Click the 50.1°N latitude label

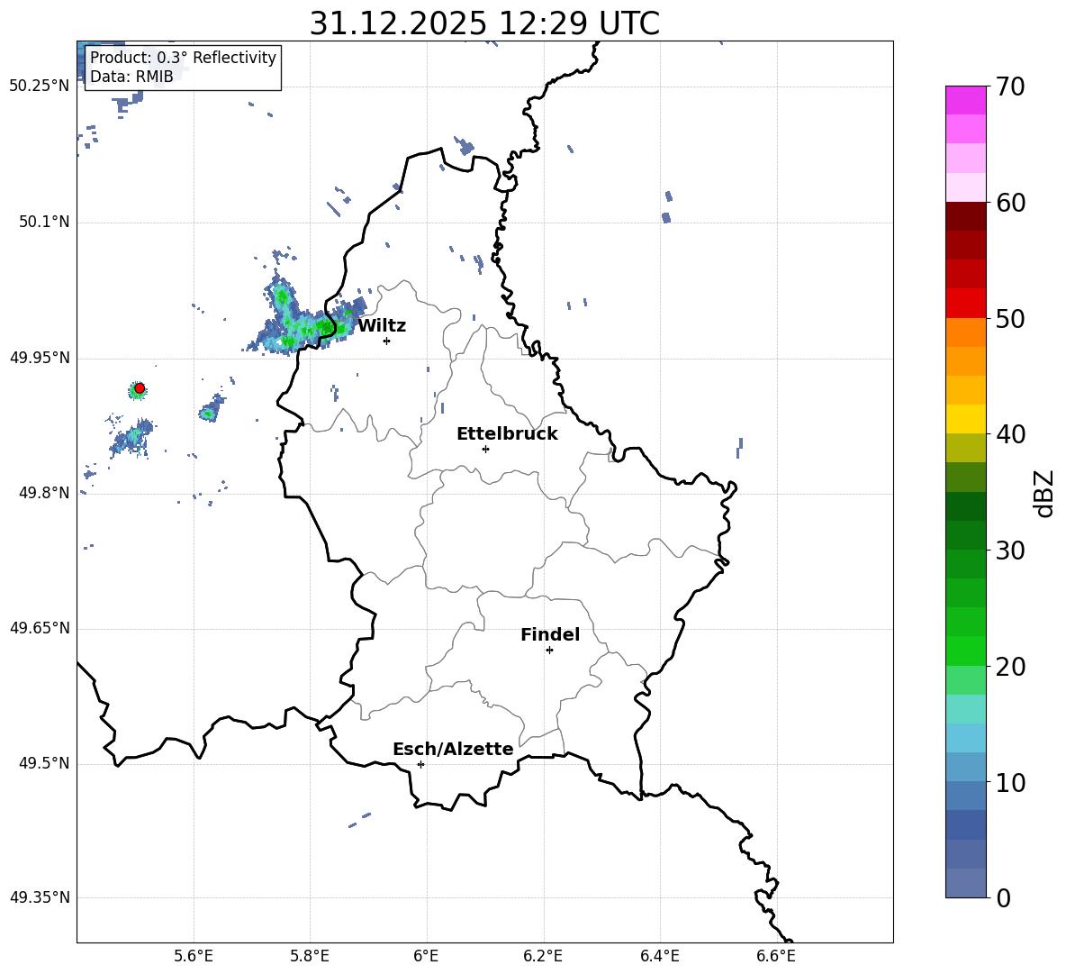click(44, 223)
